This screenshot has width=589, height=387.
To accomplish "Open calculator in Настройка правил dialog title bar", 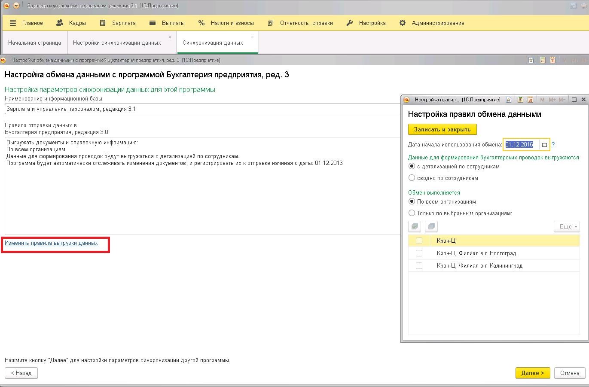I will [x=520, y=100].
